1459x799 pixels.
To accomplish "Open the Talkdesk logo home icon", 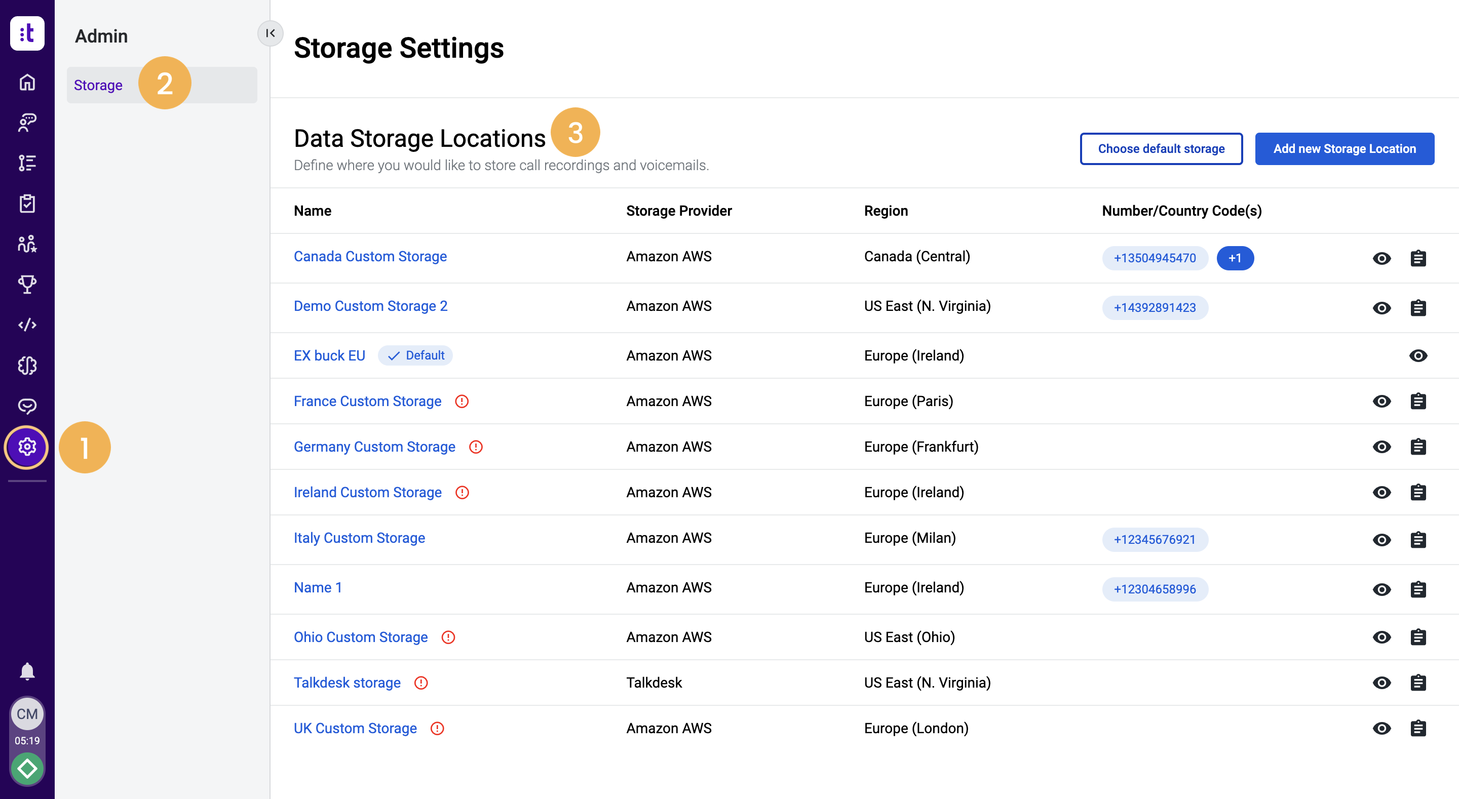I will click(x=27, y=33).
